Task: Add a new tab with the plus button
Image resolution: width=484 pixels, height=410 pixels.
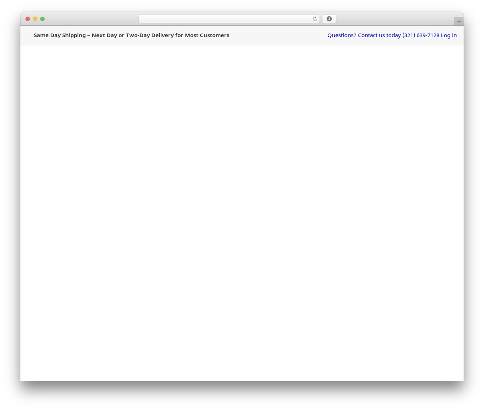Action: [459, 22]
